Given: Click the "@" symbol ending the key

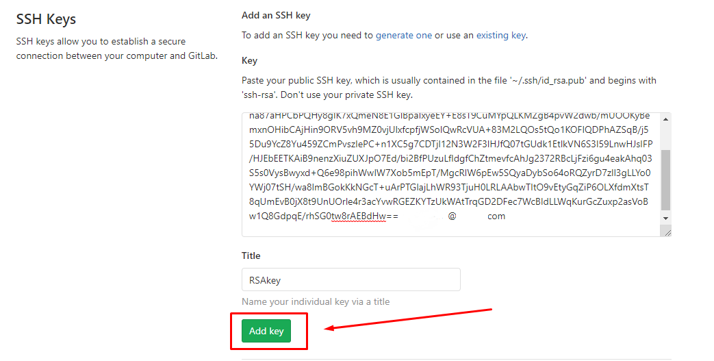Looking at the screenshot, I should coord(452,216).
